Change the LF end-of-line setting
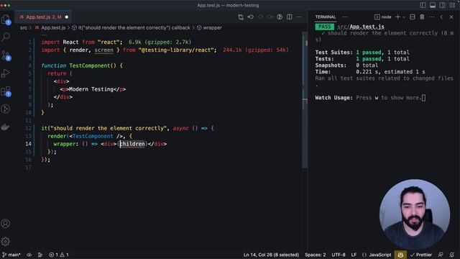The height and width of the screenshot is (259, 460). 354,255
